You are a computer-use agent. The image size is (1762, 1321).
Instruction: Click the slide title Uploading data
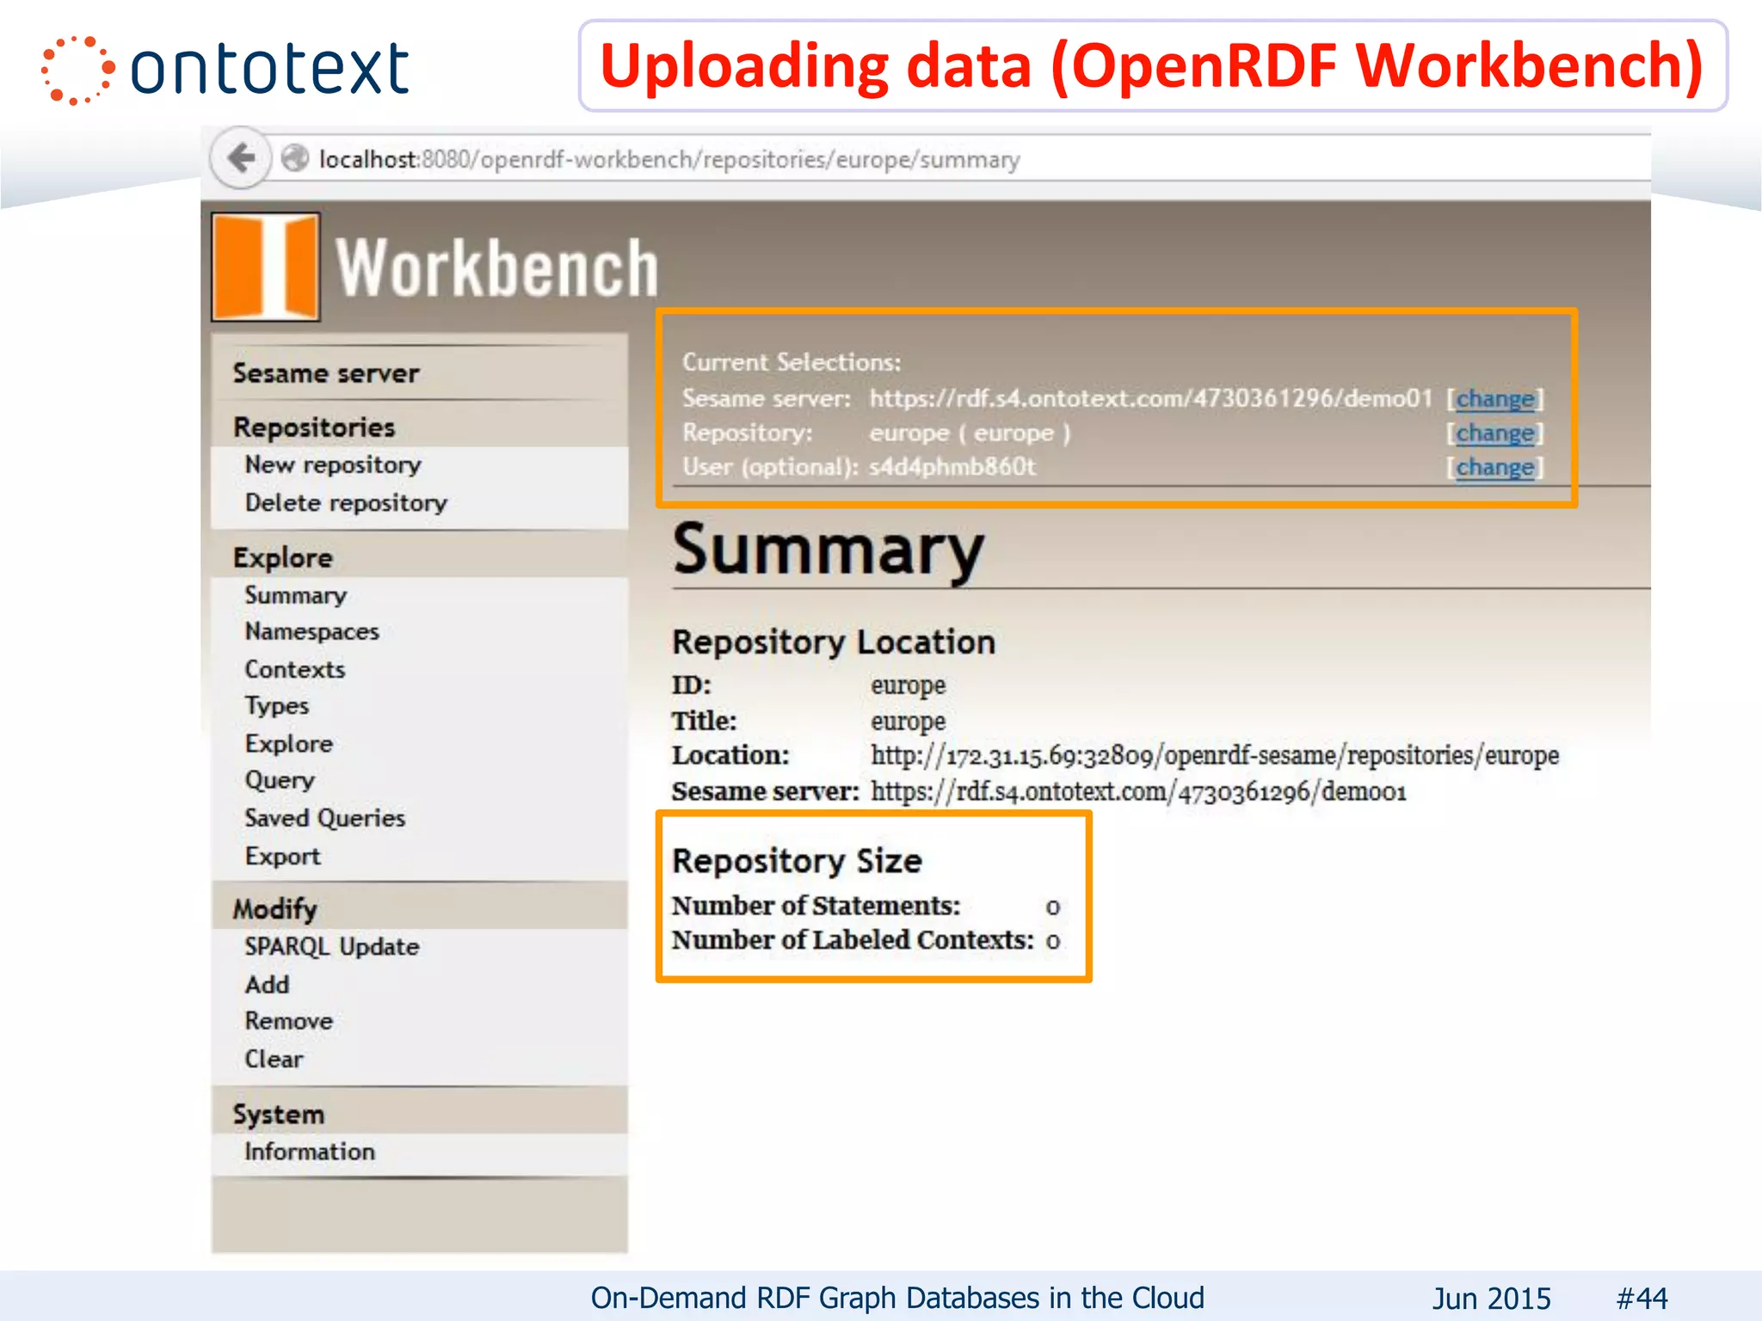(1152, 65)
